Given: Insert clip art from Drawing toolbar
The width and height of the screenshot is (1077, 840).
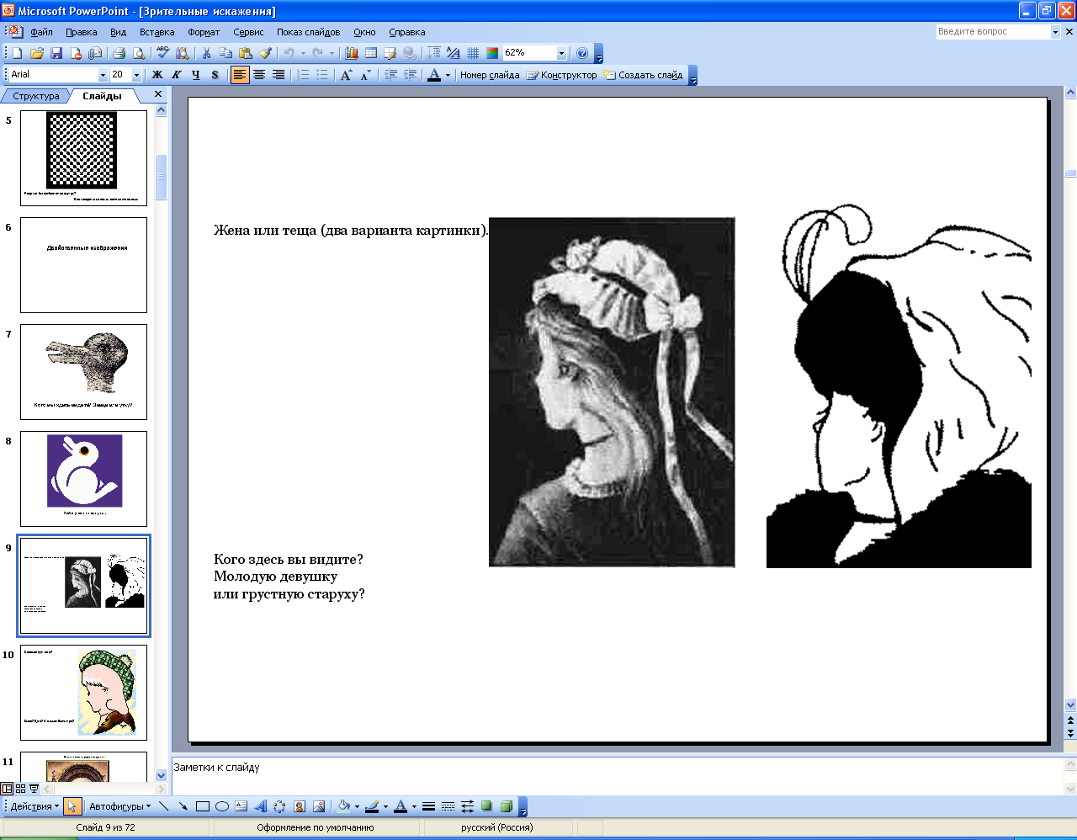Looking at the screenshot, I should point(300,806).
